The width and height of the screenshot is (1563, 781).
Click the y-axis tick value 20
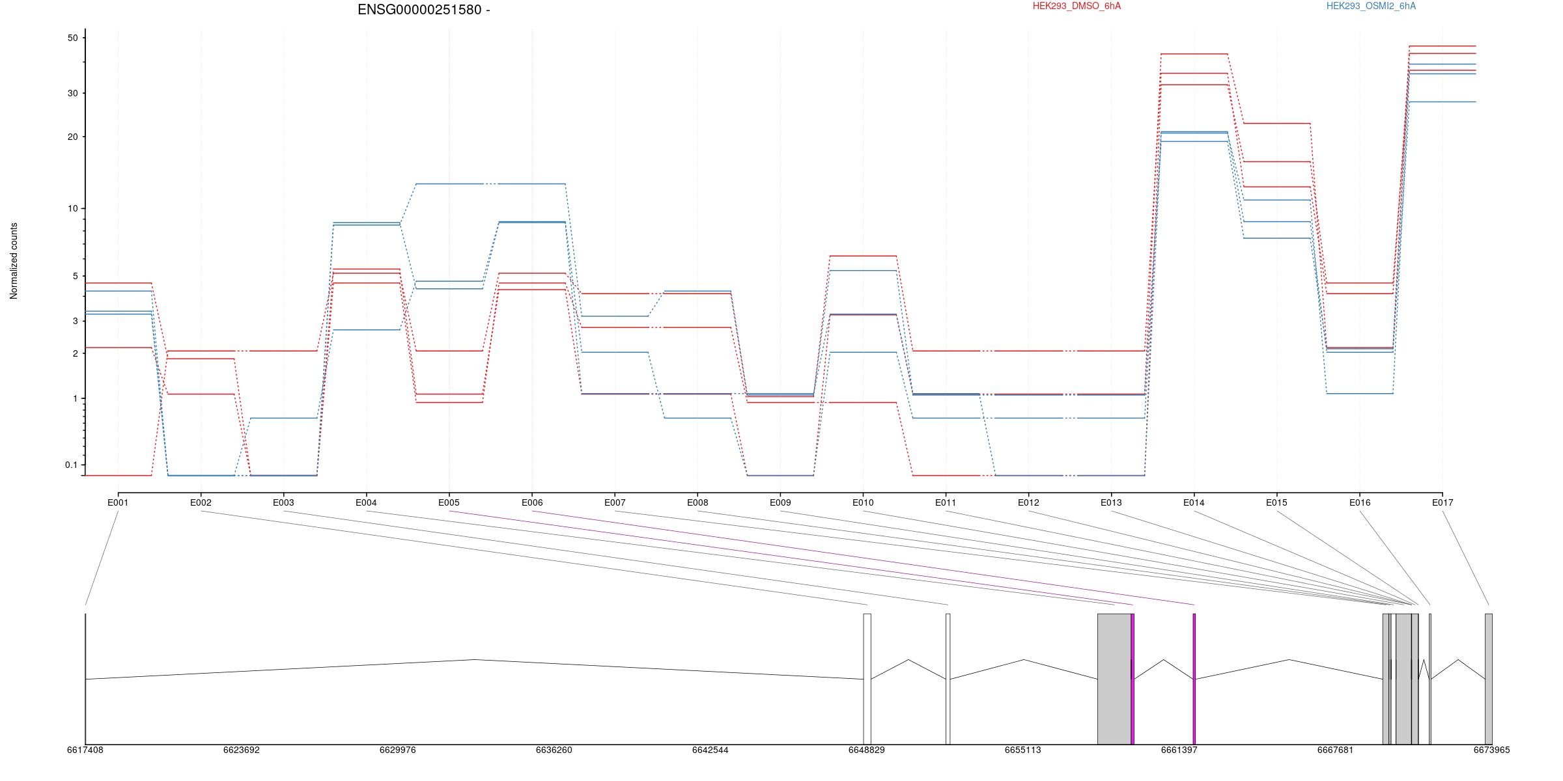(72, 137)
